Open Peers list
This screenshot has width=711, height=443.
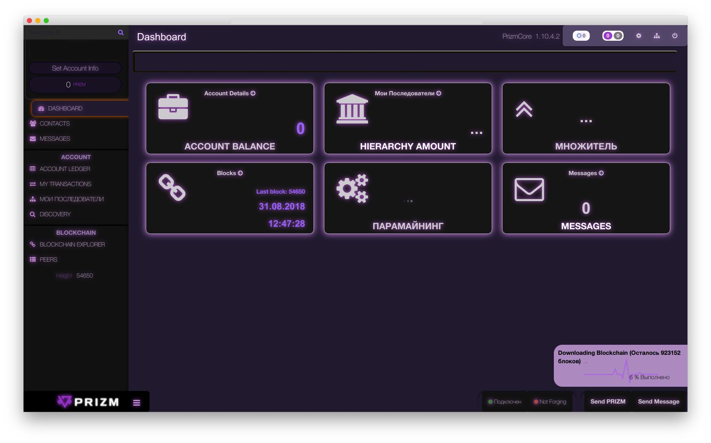point(48,260)
